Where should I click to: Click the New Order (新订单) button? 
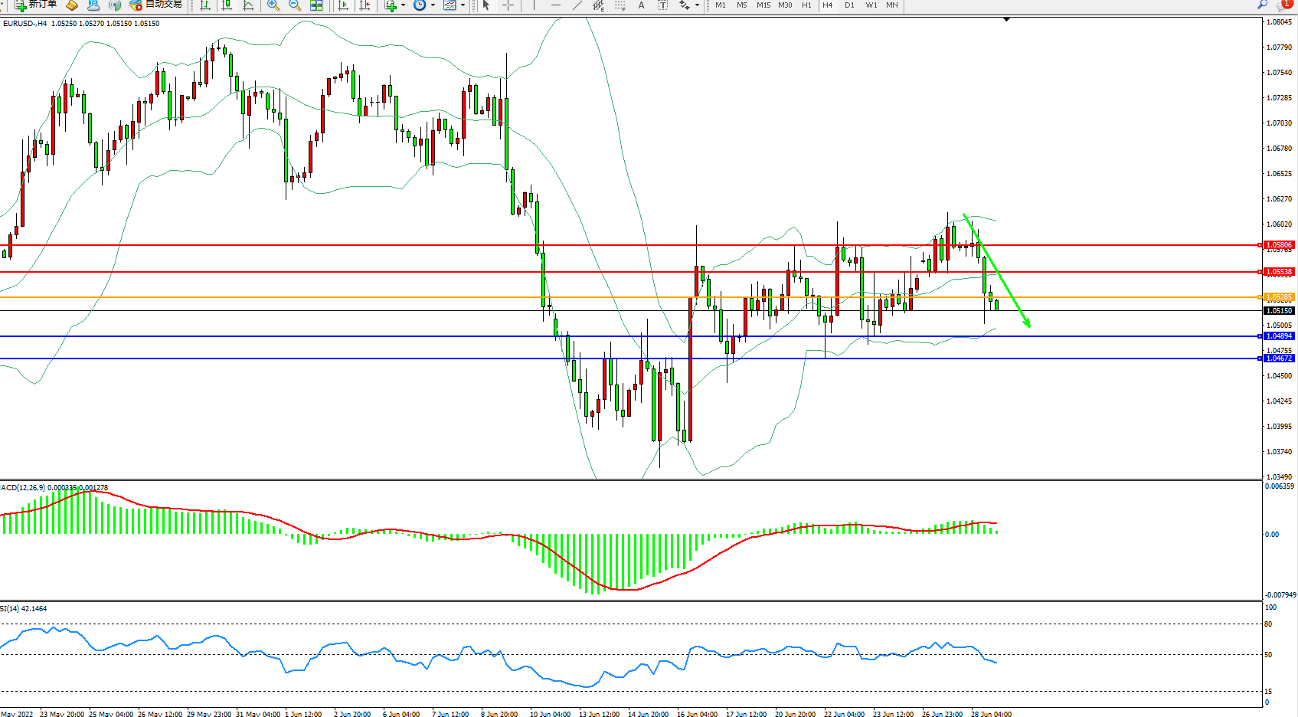pos(36,5)
